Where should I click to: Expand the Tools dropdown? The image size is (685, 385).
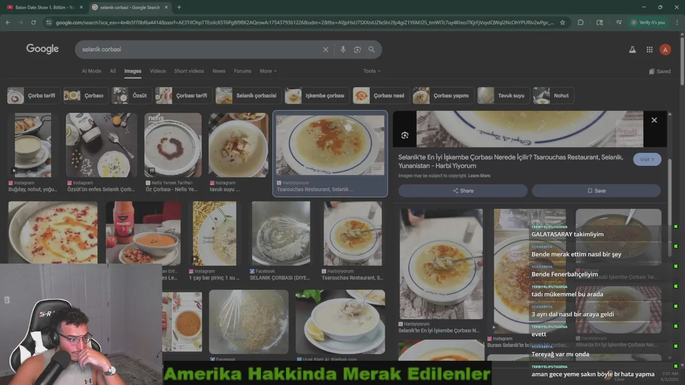(372, 71)
